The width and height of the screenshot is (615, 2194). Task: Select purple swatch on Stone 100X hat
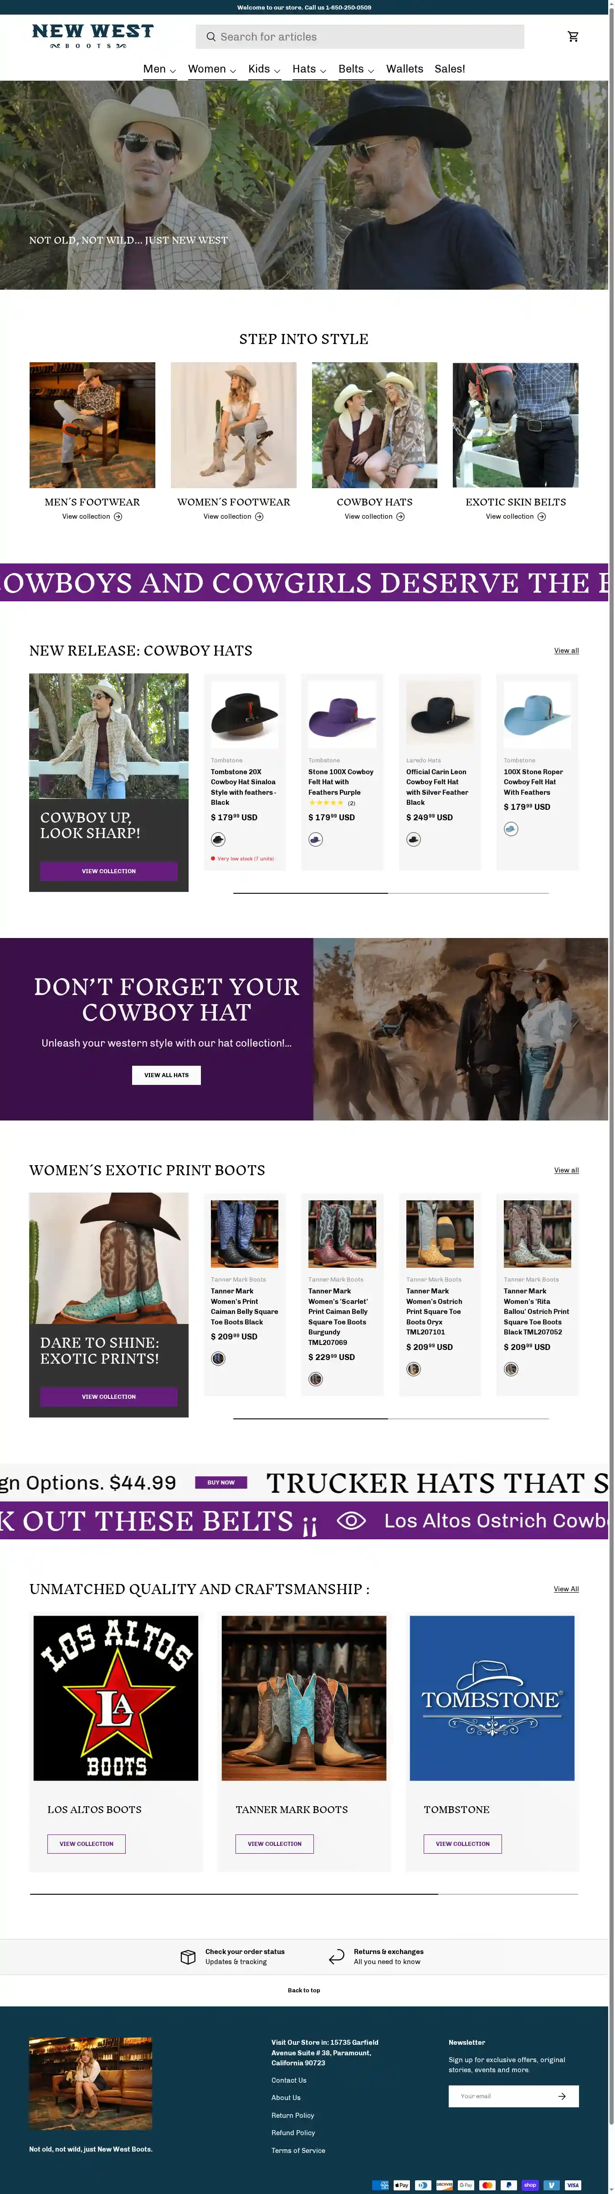pyautogui.click(x=316, y=839)
